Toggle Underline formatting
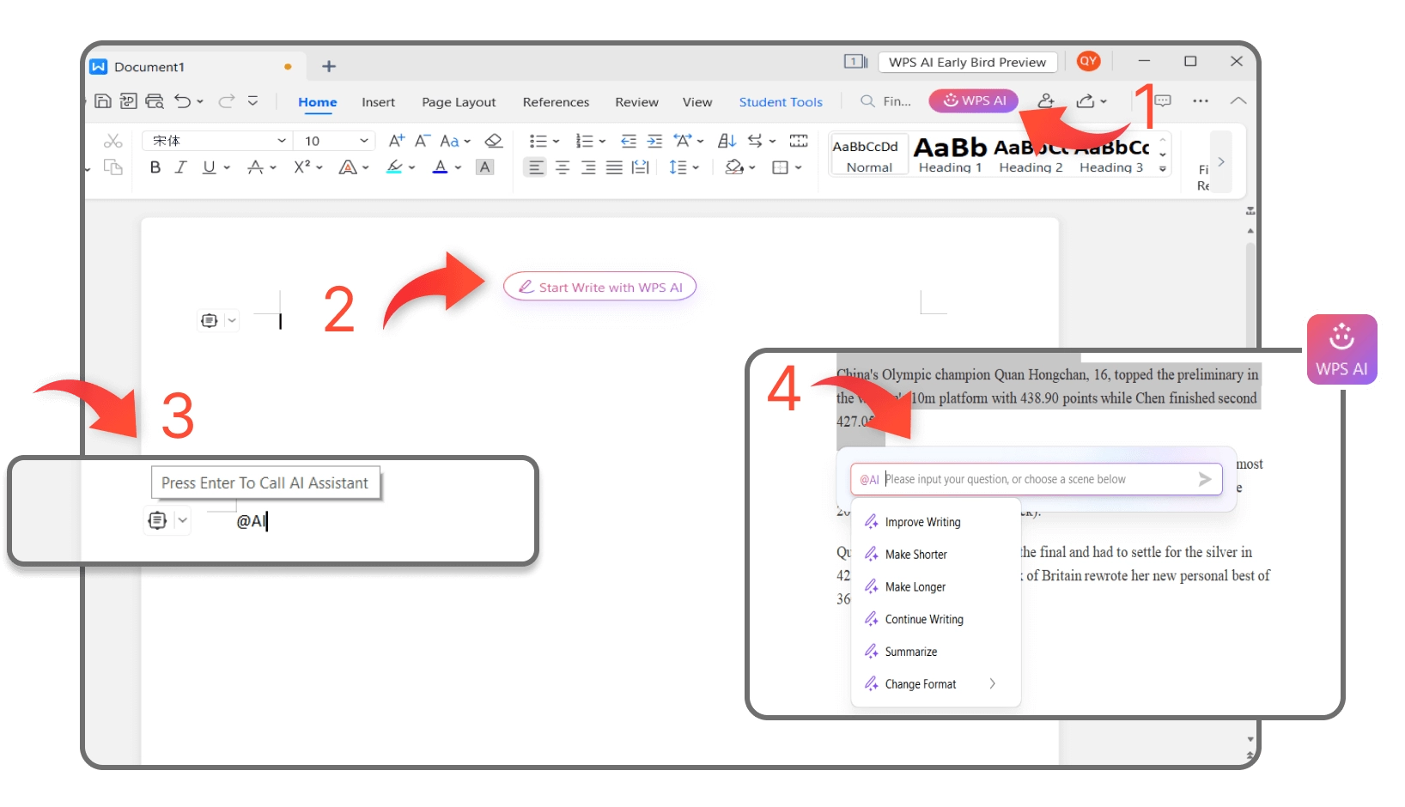This screenshot has height=807, width=1405. (x=209, y=167)
